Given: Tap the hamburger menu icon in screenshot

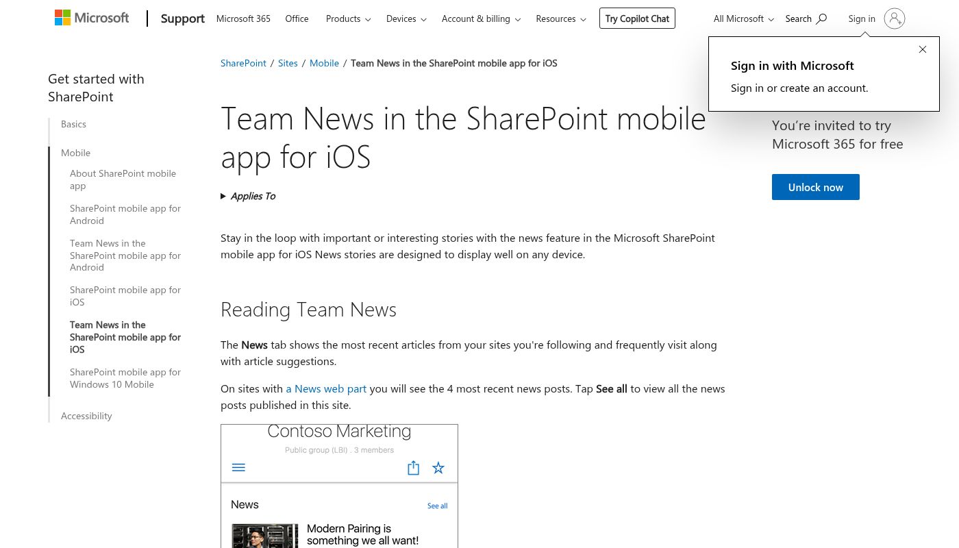Looking at the screenshot, I should (x=238, y=468).
